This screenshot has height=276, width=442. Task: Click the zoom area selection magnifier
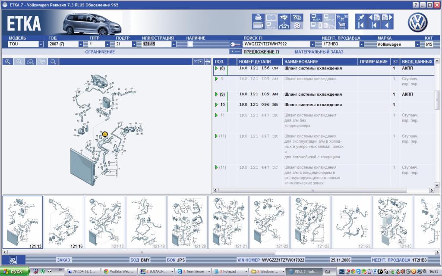pos(30,62)
